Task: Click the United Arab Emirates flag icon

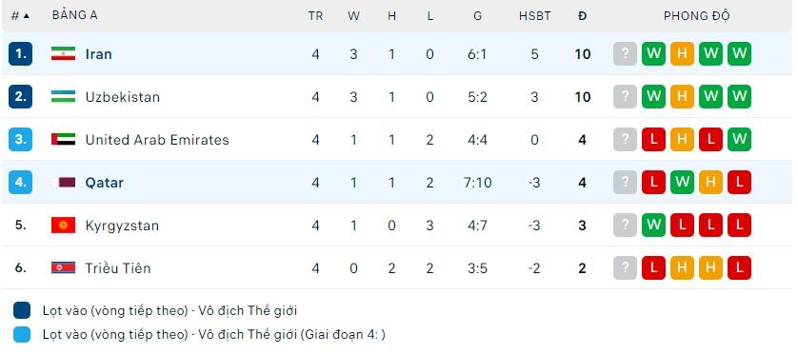Action: pos(63,139)
